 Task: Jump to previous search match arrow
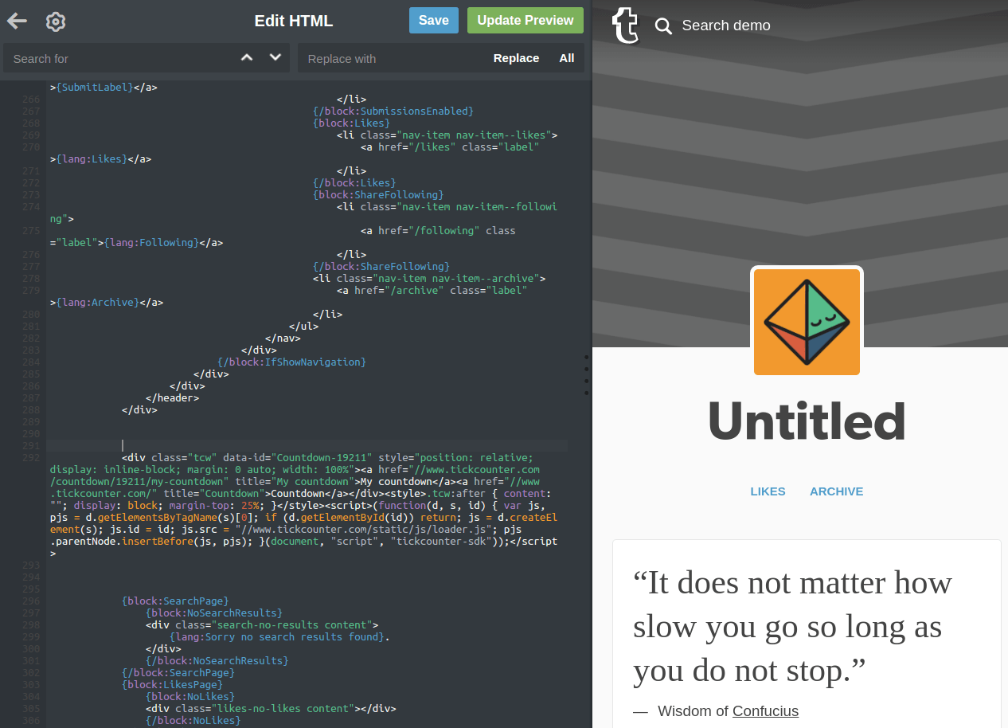click(x=247, y=57)
